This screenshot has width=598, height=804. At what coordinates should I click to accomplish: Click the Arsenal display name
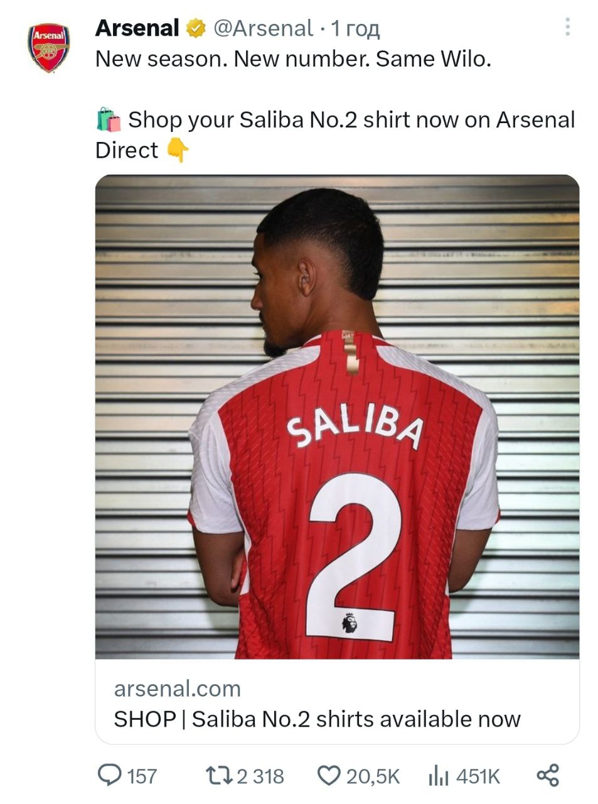(x=137, y=28)
